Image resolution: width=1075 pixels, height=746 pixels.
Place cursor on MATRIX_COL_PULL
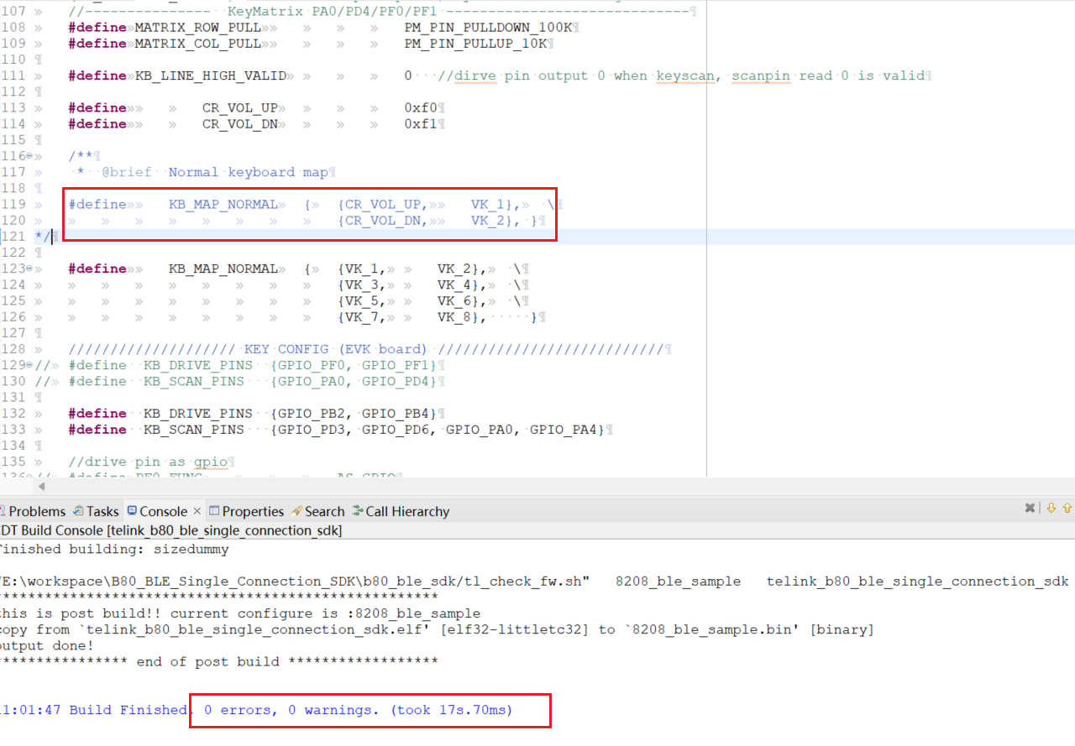197,44
